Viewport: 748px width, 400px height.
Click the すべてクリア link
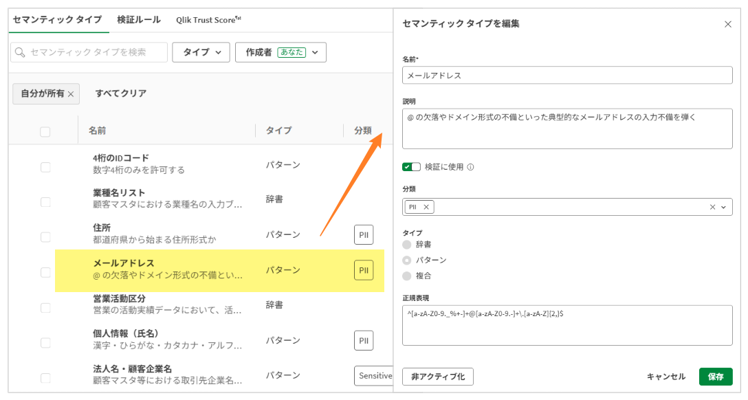(121, 93)
